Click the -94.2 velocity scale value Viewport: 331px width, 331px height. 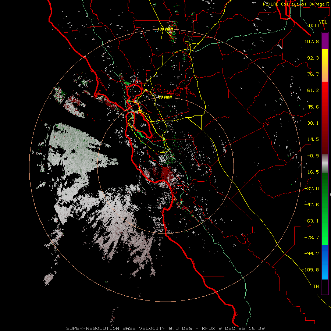(x=312, y=254)
